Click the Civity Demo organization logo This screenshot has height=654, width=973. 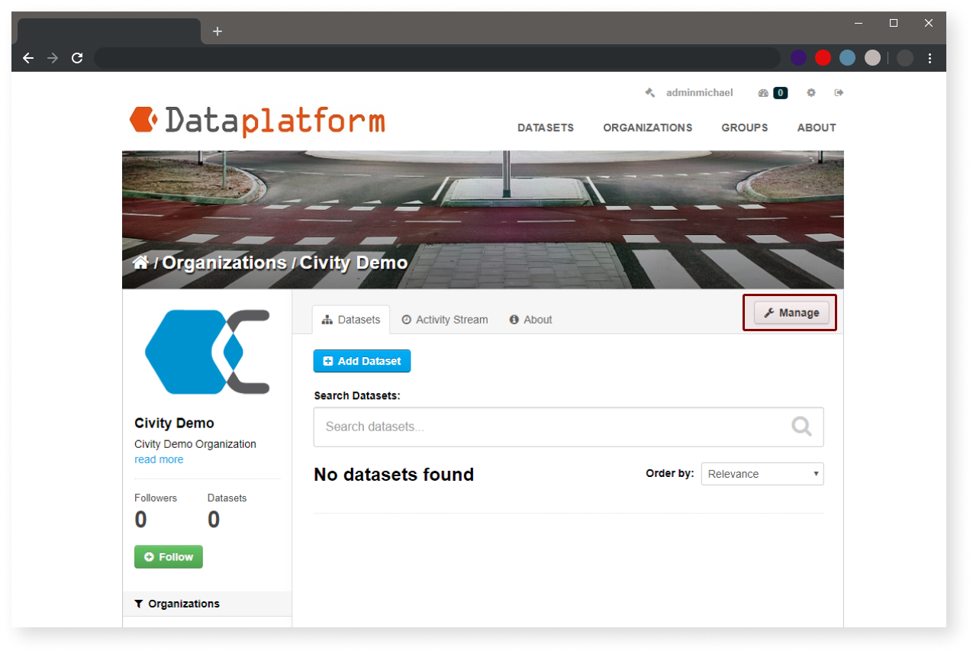point(208,352)
